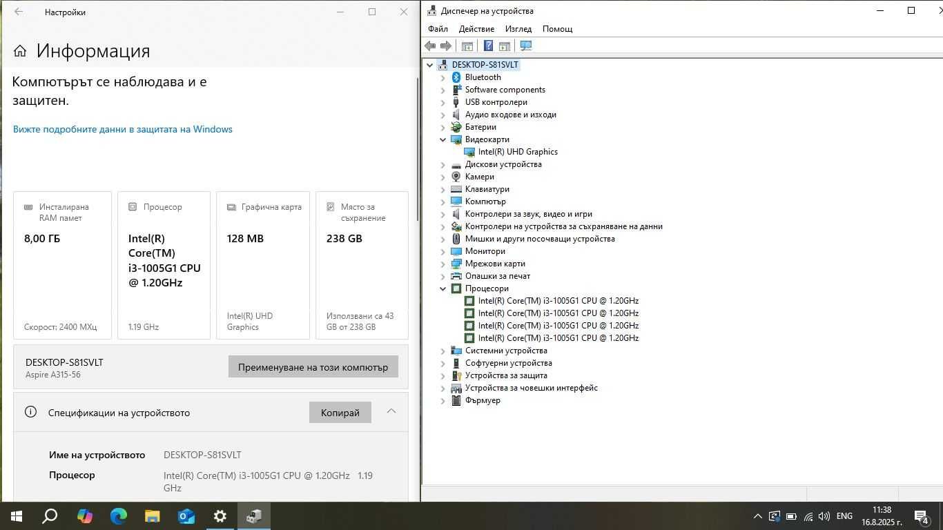Show hidden tray icons chevron
The height and width of the screenshot is (530, 943).
coord(757,516)
